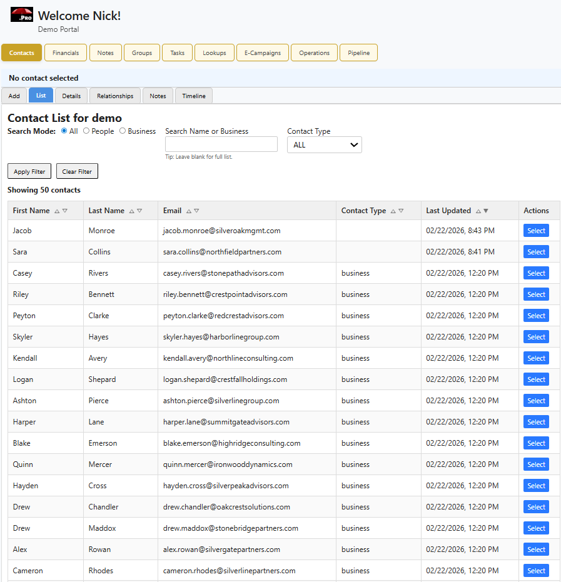Select contact Casey Rivers

coord(536,273)
